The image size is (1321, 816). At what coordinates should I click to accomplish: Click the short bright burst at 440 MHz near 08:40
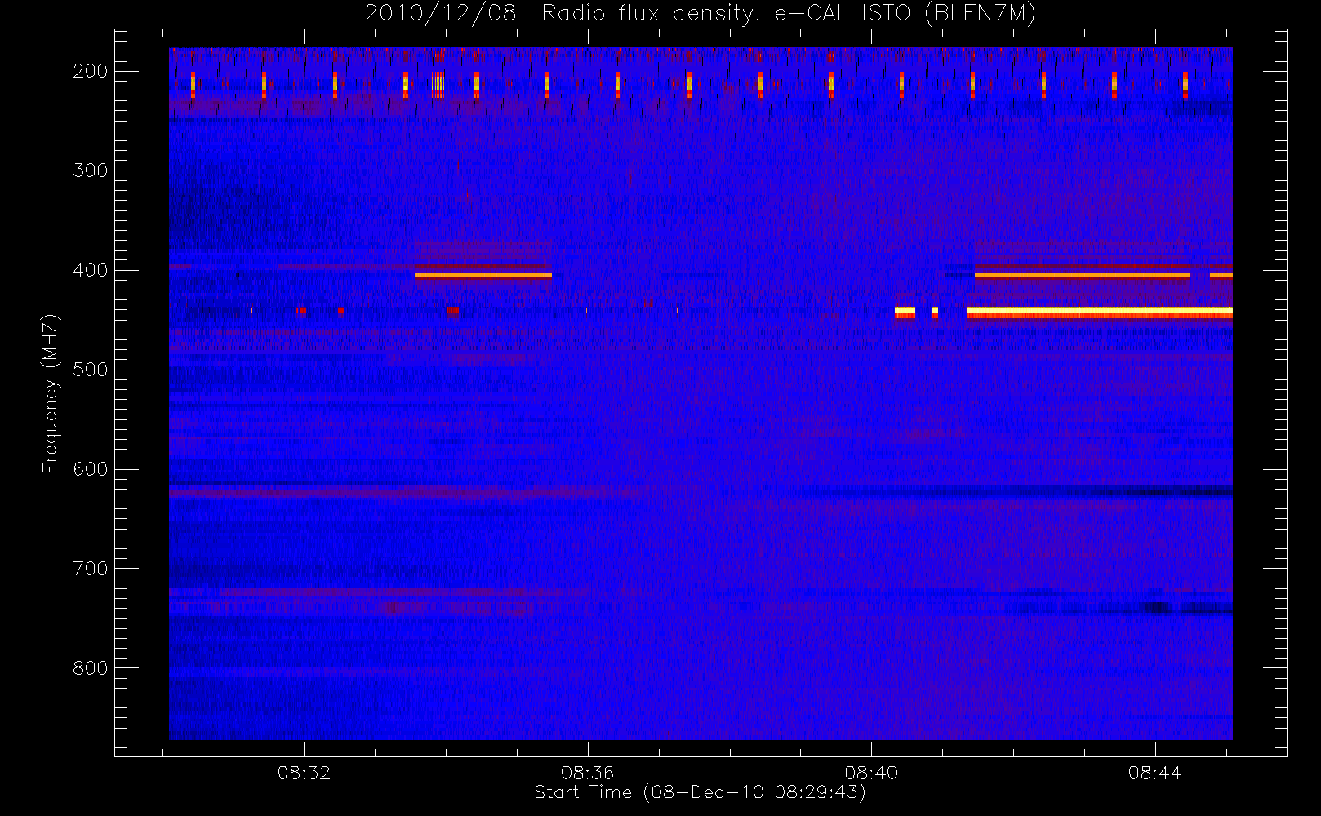[x=905, y=312]
